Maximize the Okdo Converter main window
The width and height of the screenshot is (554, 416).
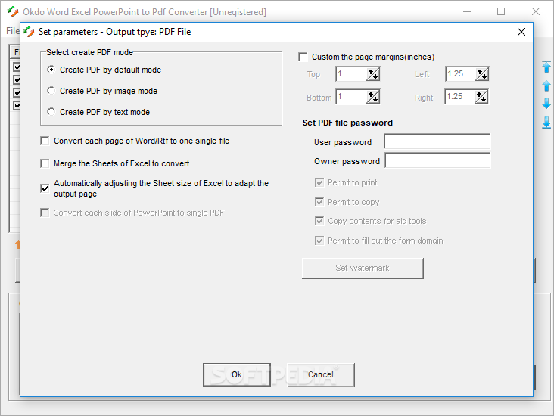pos(501,11)
